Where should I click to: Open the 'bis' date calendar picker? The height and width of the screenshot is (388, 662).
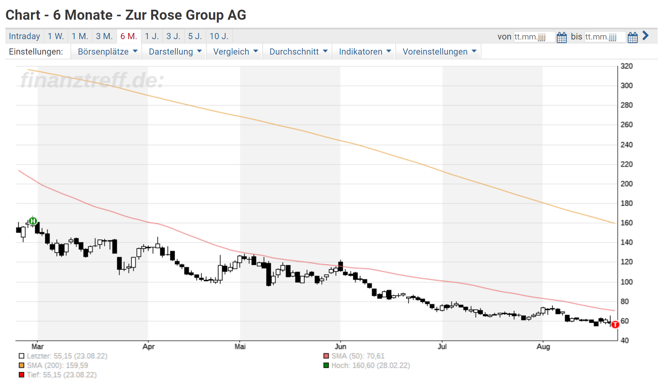point(633,37)
